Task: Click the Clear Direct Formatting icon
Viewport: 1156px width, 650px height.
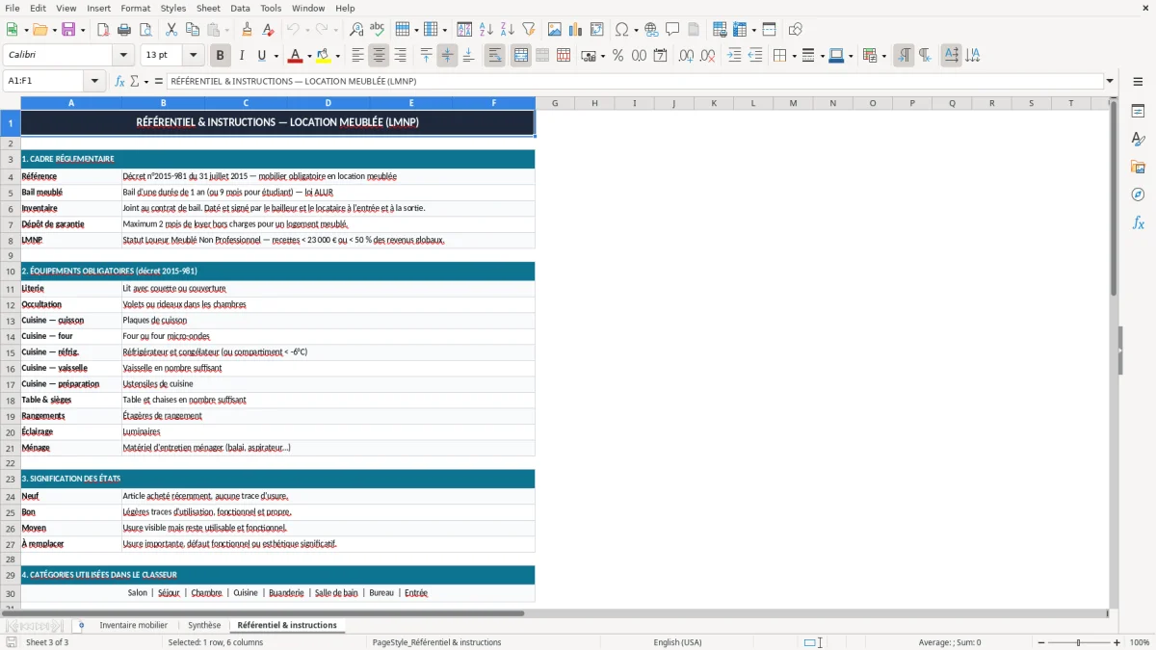Action: (268, 30)
